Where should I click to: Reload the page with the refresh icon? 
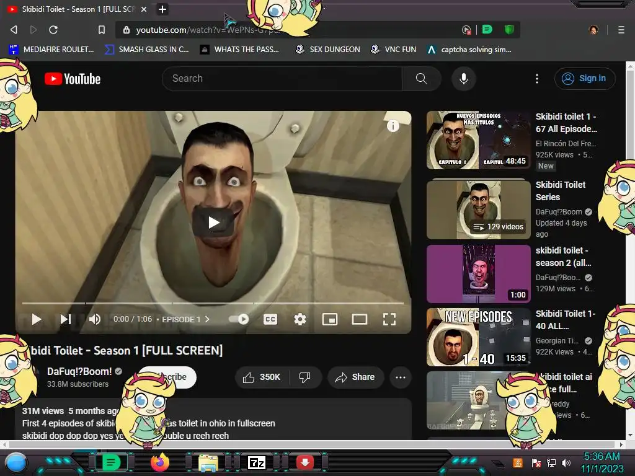coord(53,30)
